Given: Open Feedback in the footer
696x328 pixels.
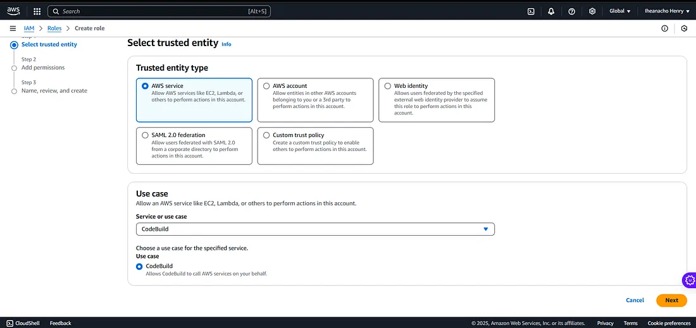Looking at the screenshot, I should tap(60, 323).
